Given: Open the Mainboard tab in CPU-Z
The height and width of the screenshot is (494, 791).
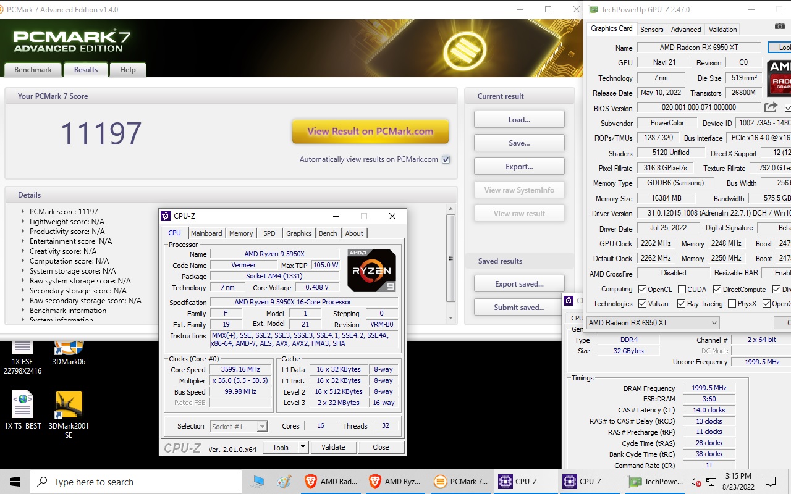Looking at the screenshot, I should [206, 233].
